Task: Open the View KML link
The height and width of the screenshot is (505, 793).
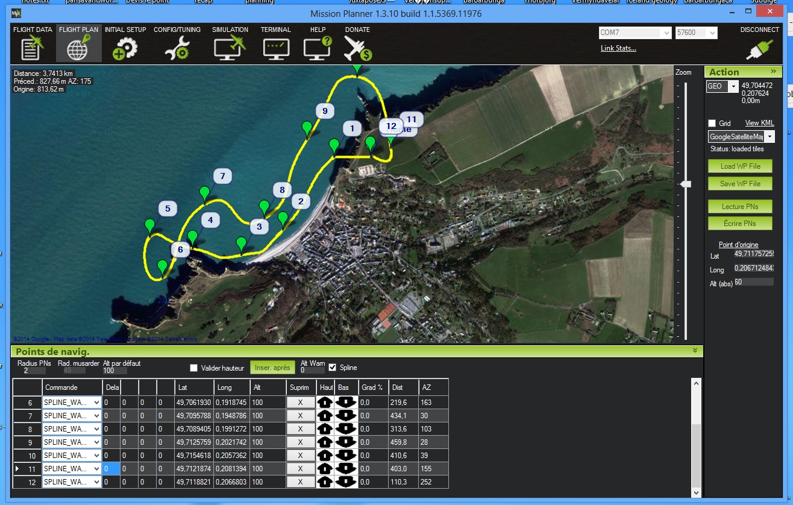Action: [759, 123]
